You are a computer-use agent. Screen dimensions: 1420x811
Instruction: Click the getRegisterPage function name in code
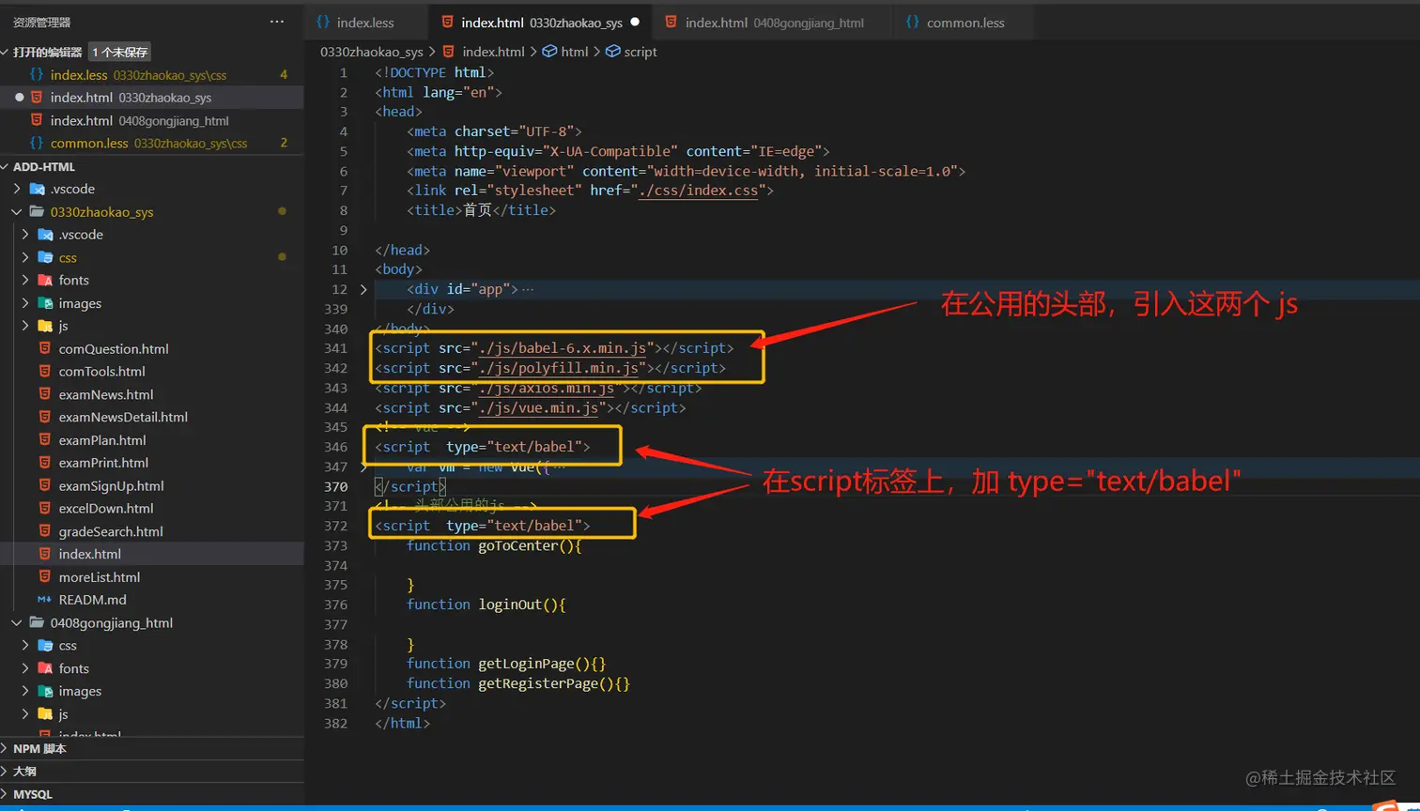click(538, 683)
